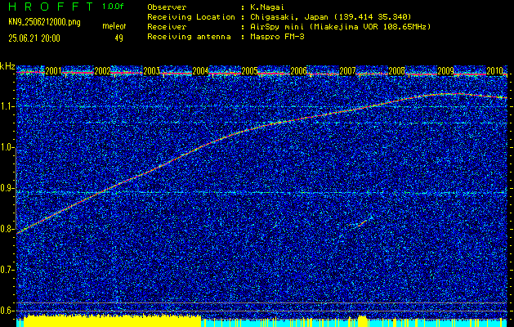Click the meteor count value 49

[118, 38]
